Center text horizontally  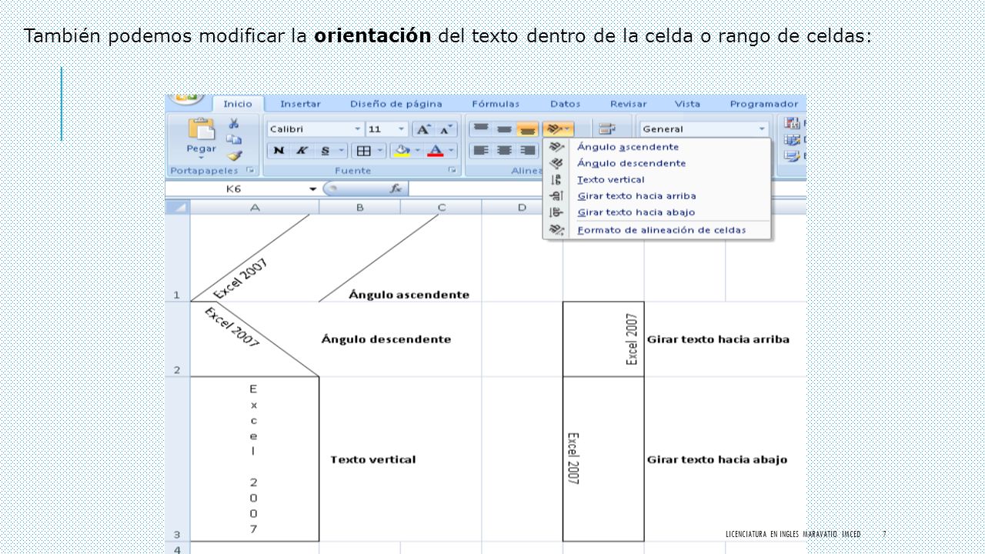(x=504, y=151)
